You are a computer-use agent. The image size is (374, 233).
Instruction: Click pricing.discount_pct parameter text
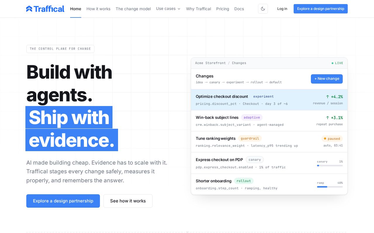click(x=216, y=104)
